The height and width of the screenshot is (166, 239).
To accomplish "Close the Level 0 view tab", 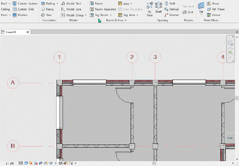I will coord(27,32).
